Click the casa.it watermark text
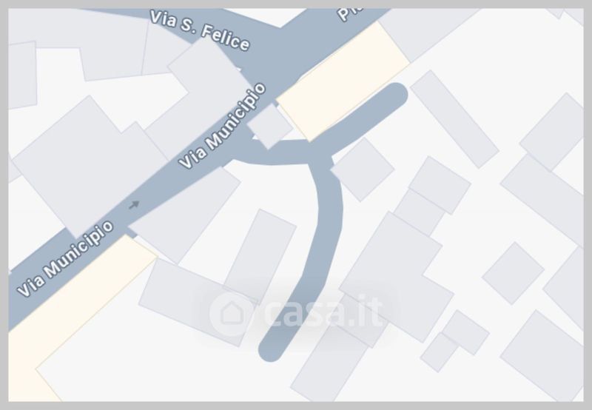The image size is (592, 410). pyautogui.click(x=323, y=312)
